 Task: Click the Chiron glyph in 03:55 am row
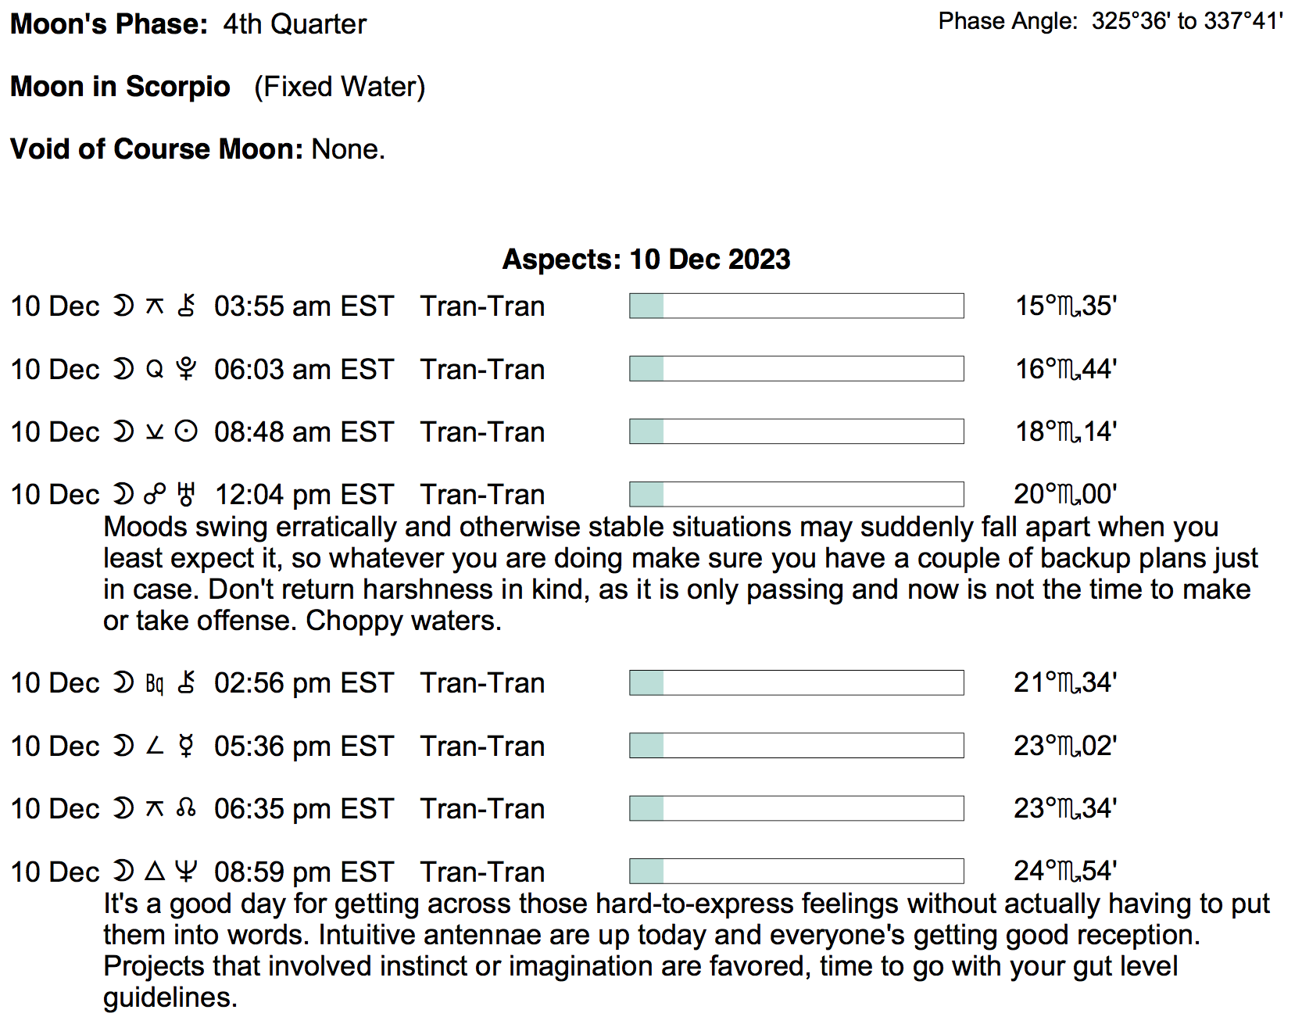pyautogui.click(x=186, y=306)
